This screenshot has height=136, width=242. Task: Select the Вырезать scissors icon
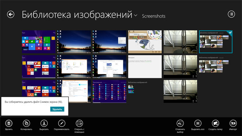click(x=44, y=123)
